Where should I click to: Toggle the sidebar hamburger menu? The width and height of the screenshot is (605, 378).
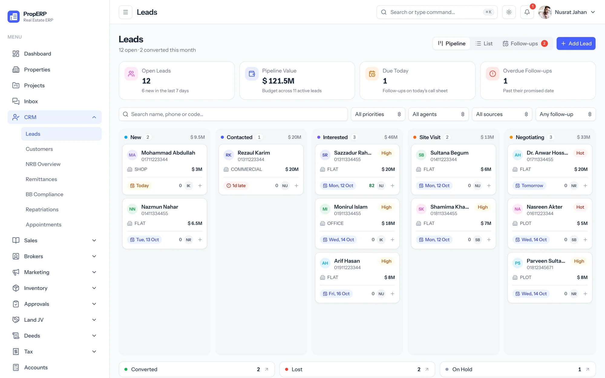click(126, 12)
